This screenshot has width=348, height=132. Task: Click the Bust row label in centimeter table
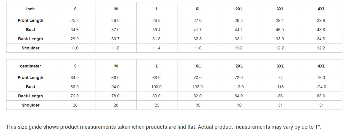click(30, 87)
